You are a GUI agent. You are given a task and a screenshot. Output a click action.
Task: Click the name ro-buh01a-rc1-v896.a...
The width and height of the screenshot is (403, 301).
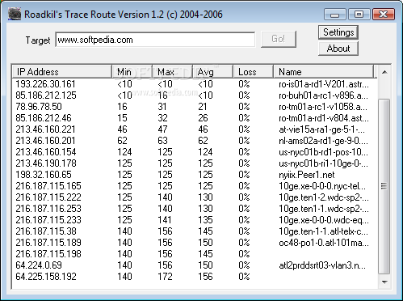323,95
